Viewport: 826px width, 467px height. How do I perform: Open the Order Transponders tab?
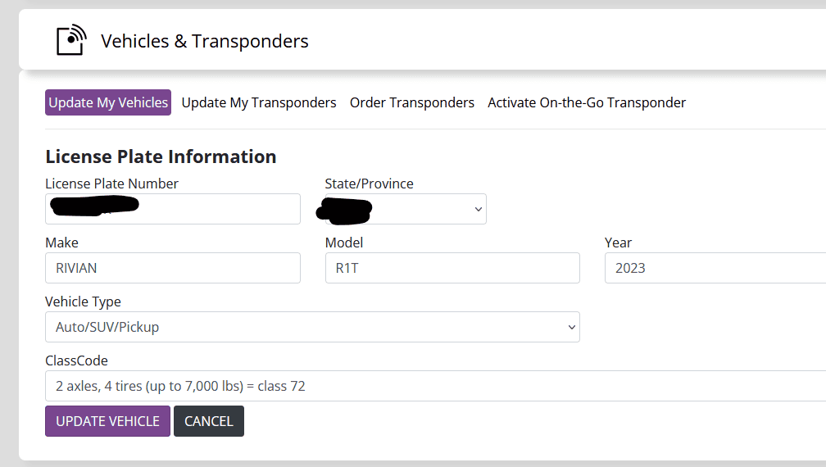tap(412, 102)
